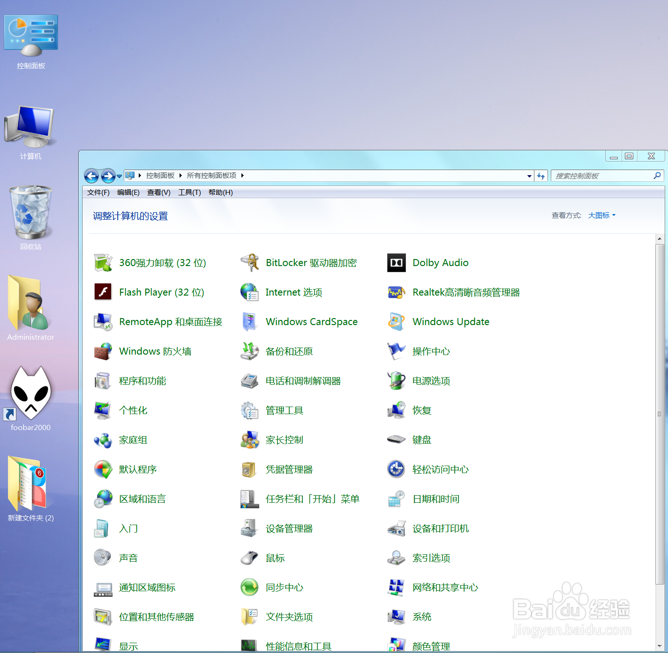
Task: Open the 轻松访问中心 icon
Action: (397, 469)
